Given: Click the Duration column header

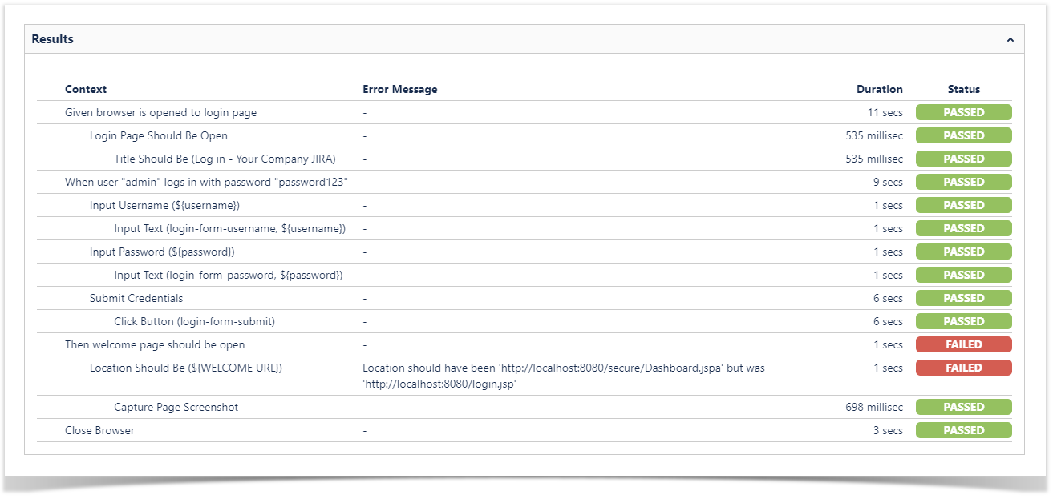Looking at the screenshot, I should click(880, 89).
